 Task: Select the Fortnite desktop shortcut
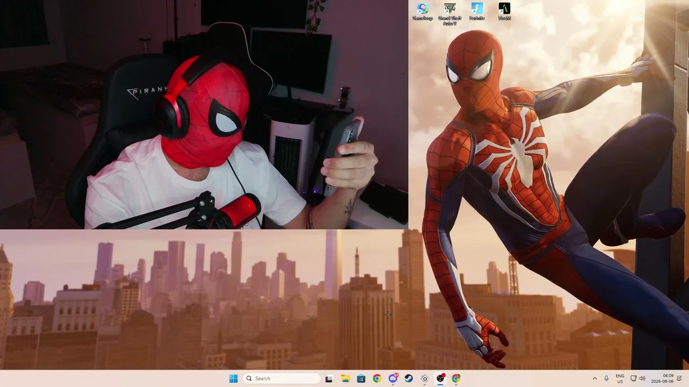coord(477,11)
